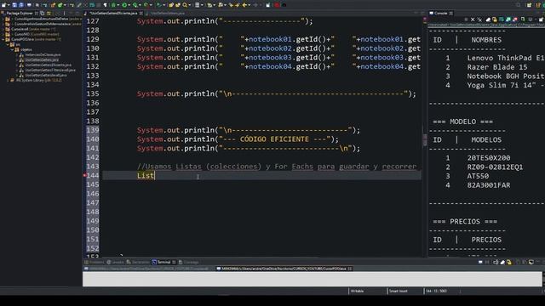
Task: Click the text 'CÓDIGO EFICIENTE' on line 140
Action: pyautogui.click(x=274, y=139)
